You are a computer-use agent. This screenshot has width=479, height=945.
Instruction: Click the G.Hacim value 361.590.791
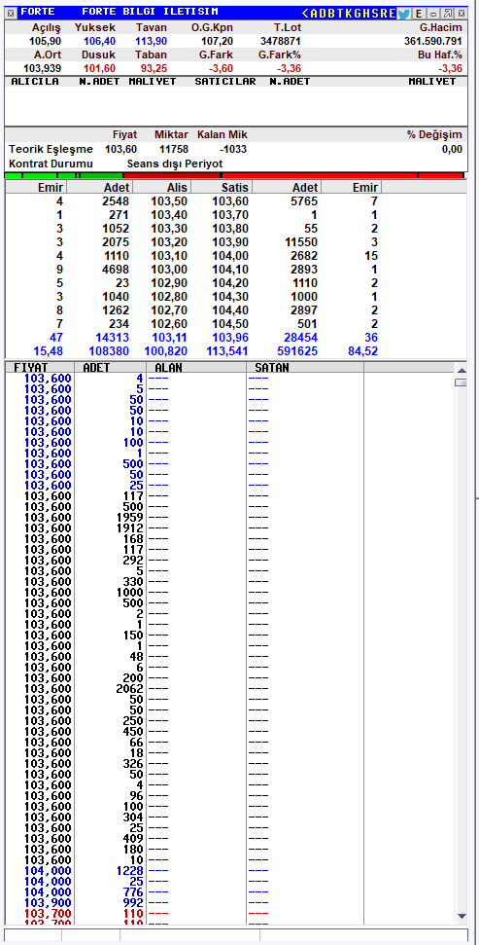point(433,41)
